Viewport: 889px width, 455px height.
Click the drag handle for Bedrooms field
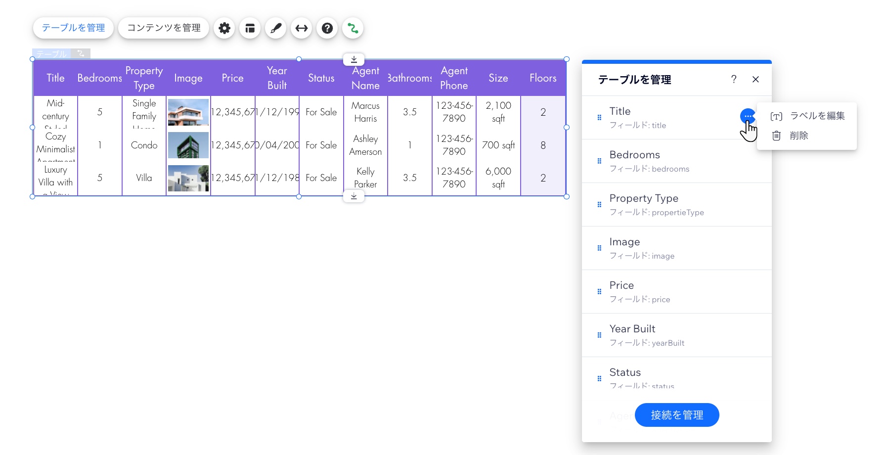tap(599, 161)
